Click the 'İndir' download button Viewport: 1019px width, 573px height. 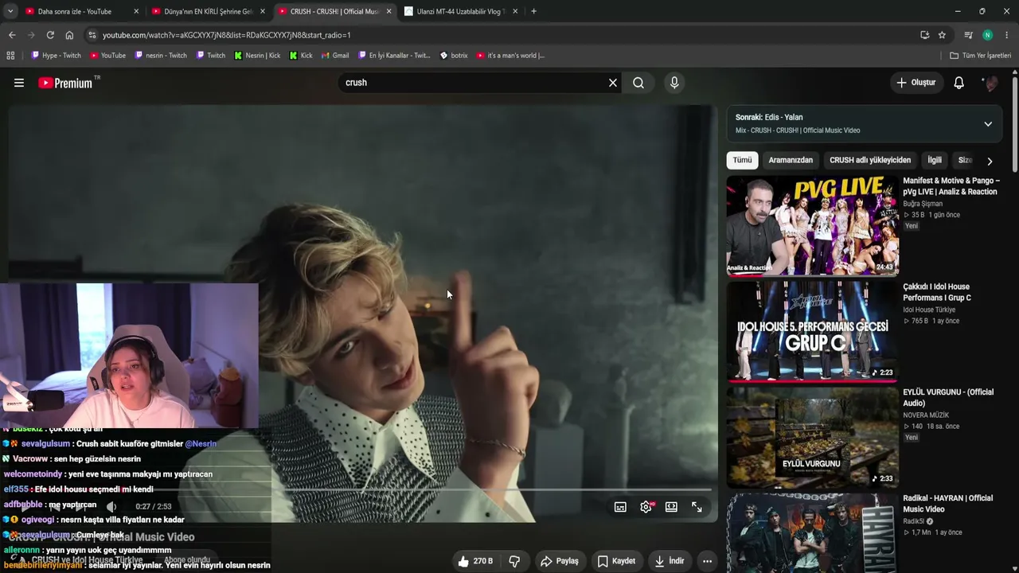(x=670, y=561)
